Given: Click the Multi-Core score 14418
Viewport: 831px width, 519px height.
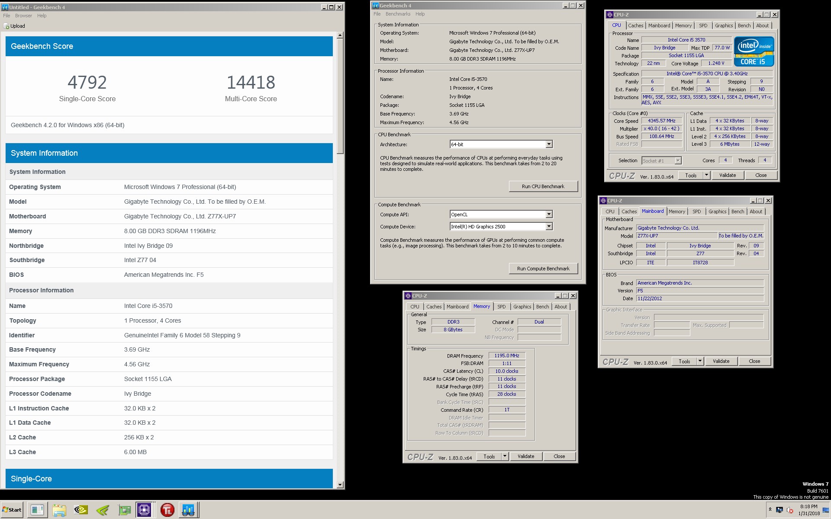Looking at the screenshot, I should coord(251,82).
